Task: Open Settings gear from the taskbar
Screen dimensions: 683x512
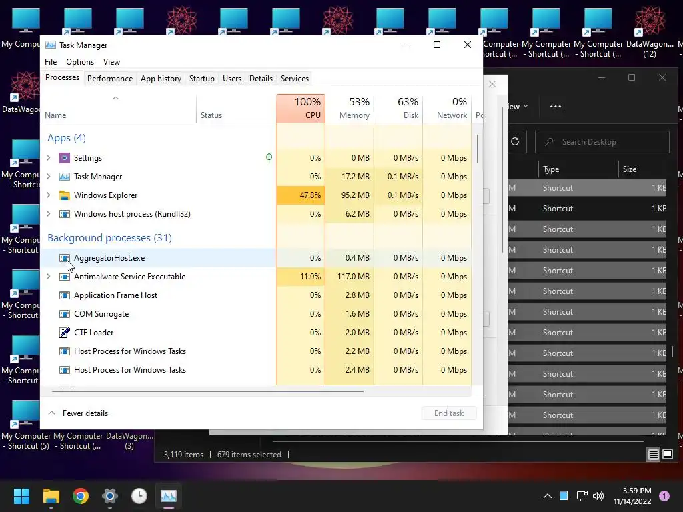Action: 110,496
